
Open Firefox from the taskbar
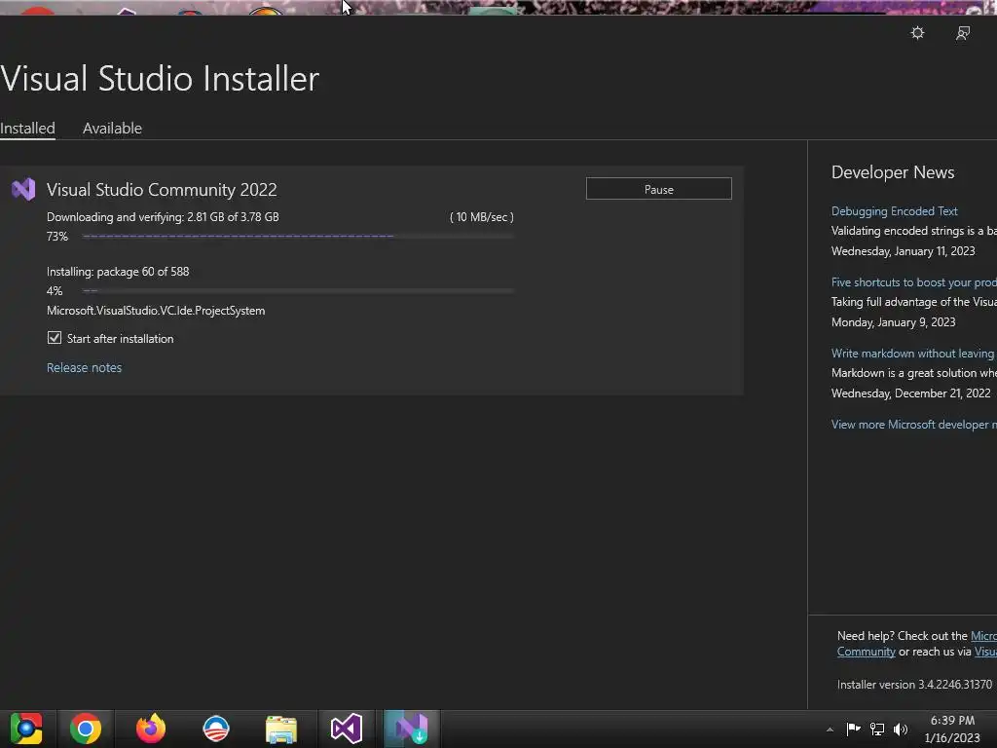coord(151,729)
